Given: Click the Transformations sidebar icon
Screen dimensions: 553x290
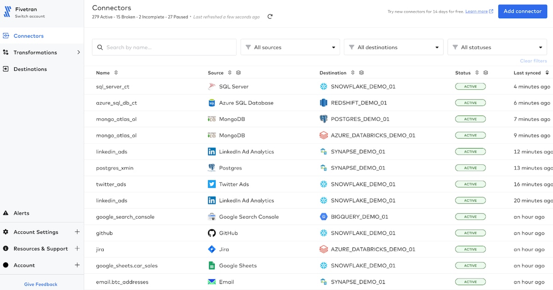Looking at the screenshot, I should (6, 52).
